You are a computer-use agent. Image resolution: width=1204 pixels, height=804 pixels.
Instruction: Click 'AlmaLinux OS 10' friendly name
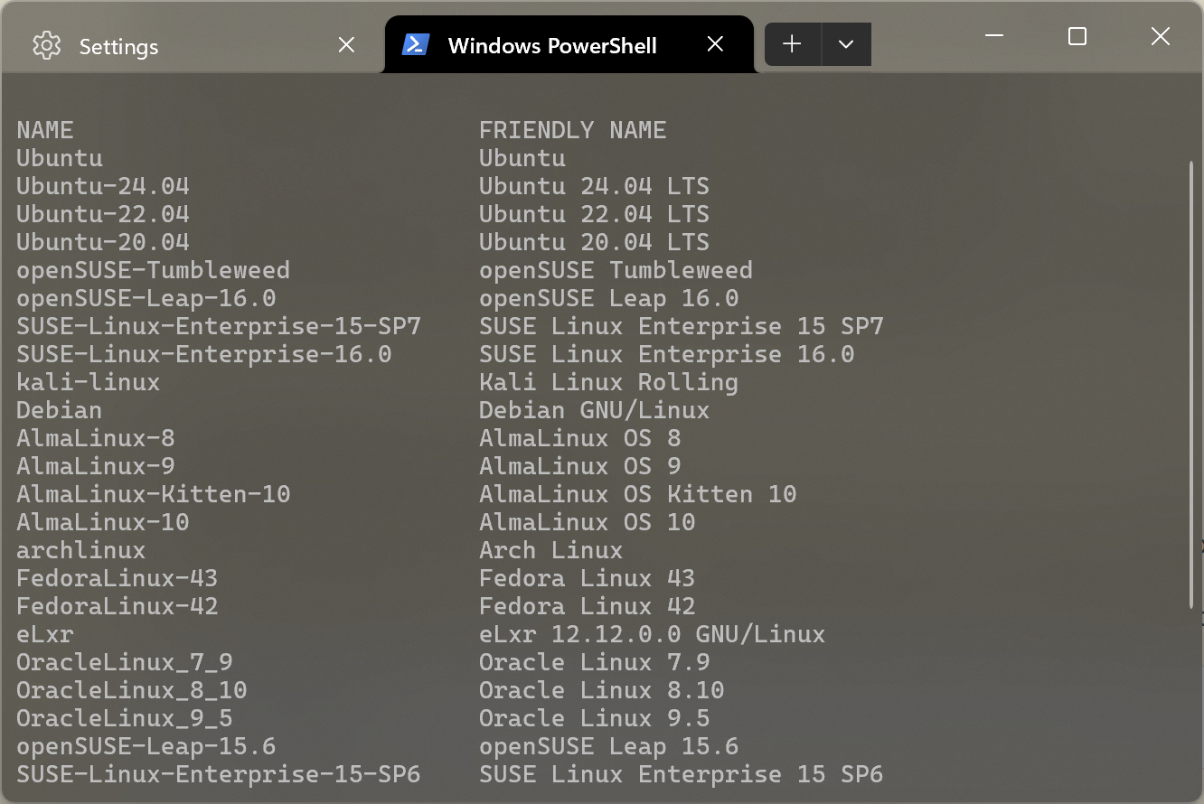point(588,522)
